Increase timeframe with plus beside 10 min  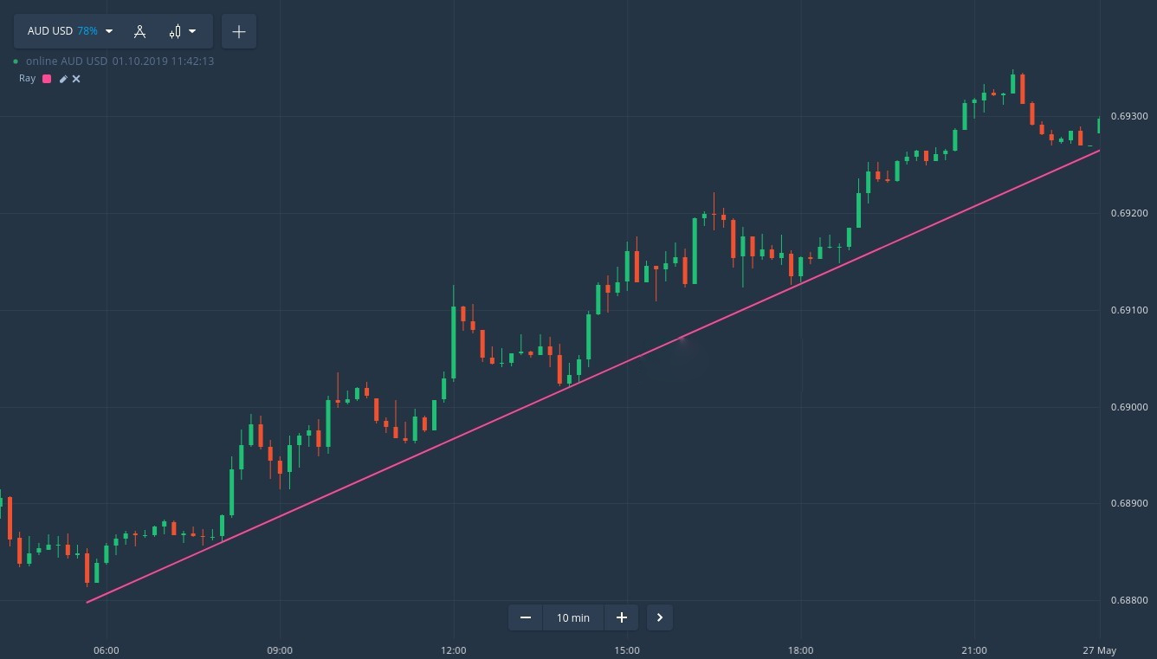(x=621, y=617)
